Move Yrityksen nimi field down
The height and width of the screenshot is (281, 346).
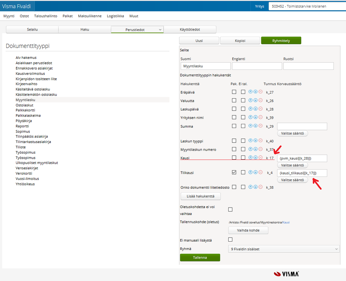pyautogui.click(x=256, y=117)
